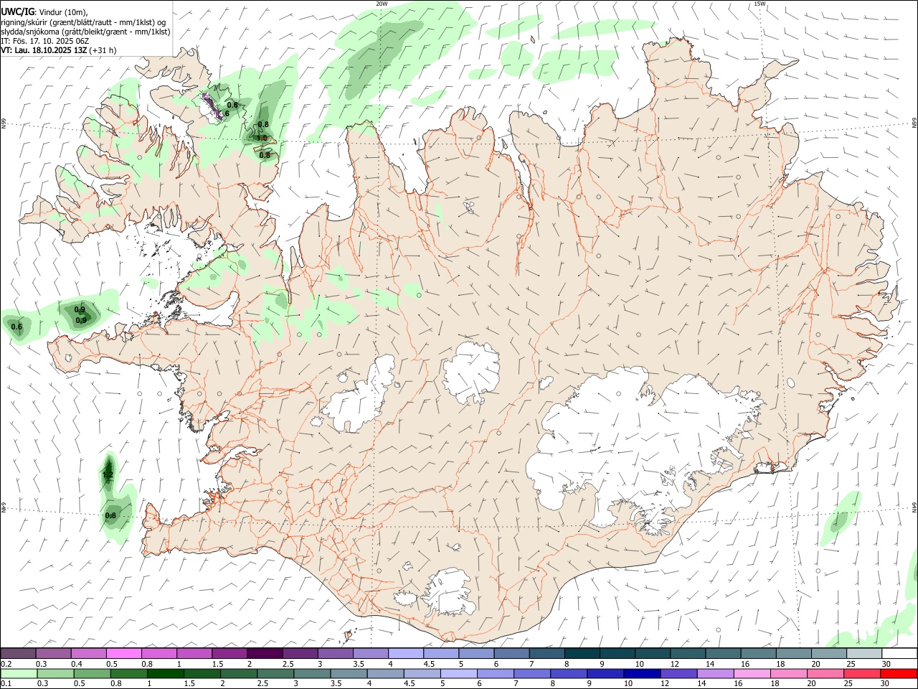Click the 20W longitude label
918x689 pixels.
382,4
